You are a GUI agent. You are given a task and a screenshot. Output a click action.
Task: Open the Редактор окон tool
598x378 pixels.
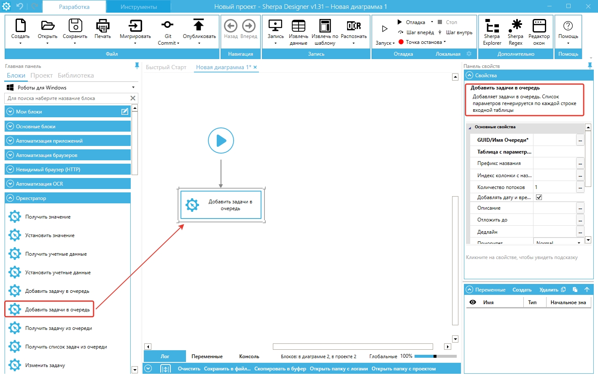click(539, 26)
